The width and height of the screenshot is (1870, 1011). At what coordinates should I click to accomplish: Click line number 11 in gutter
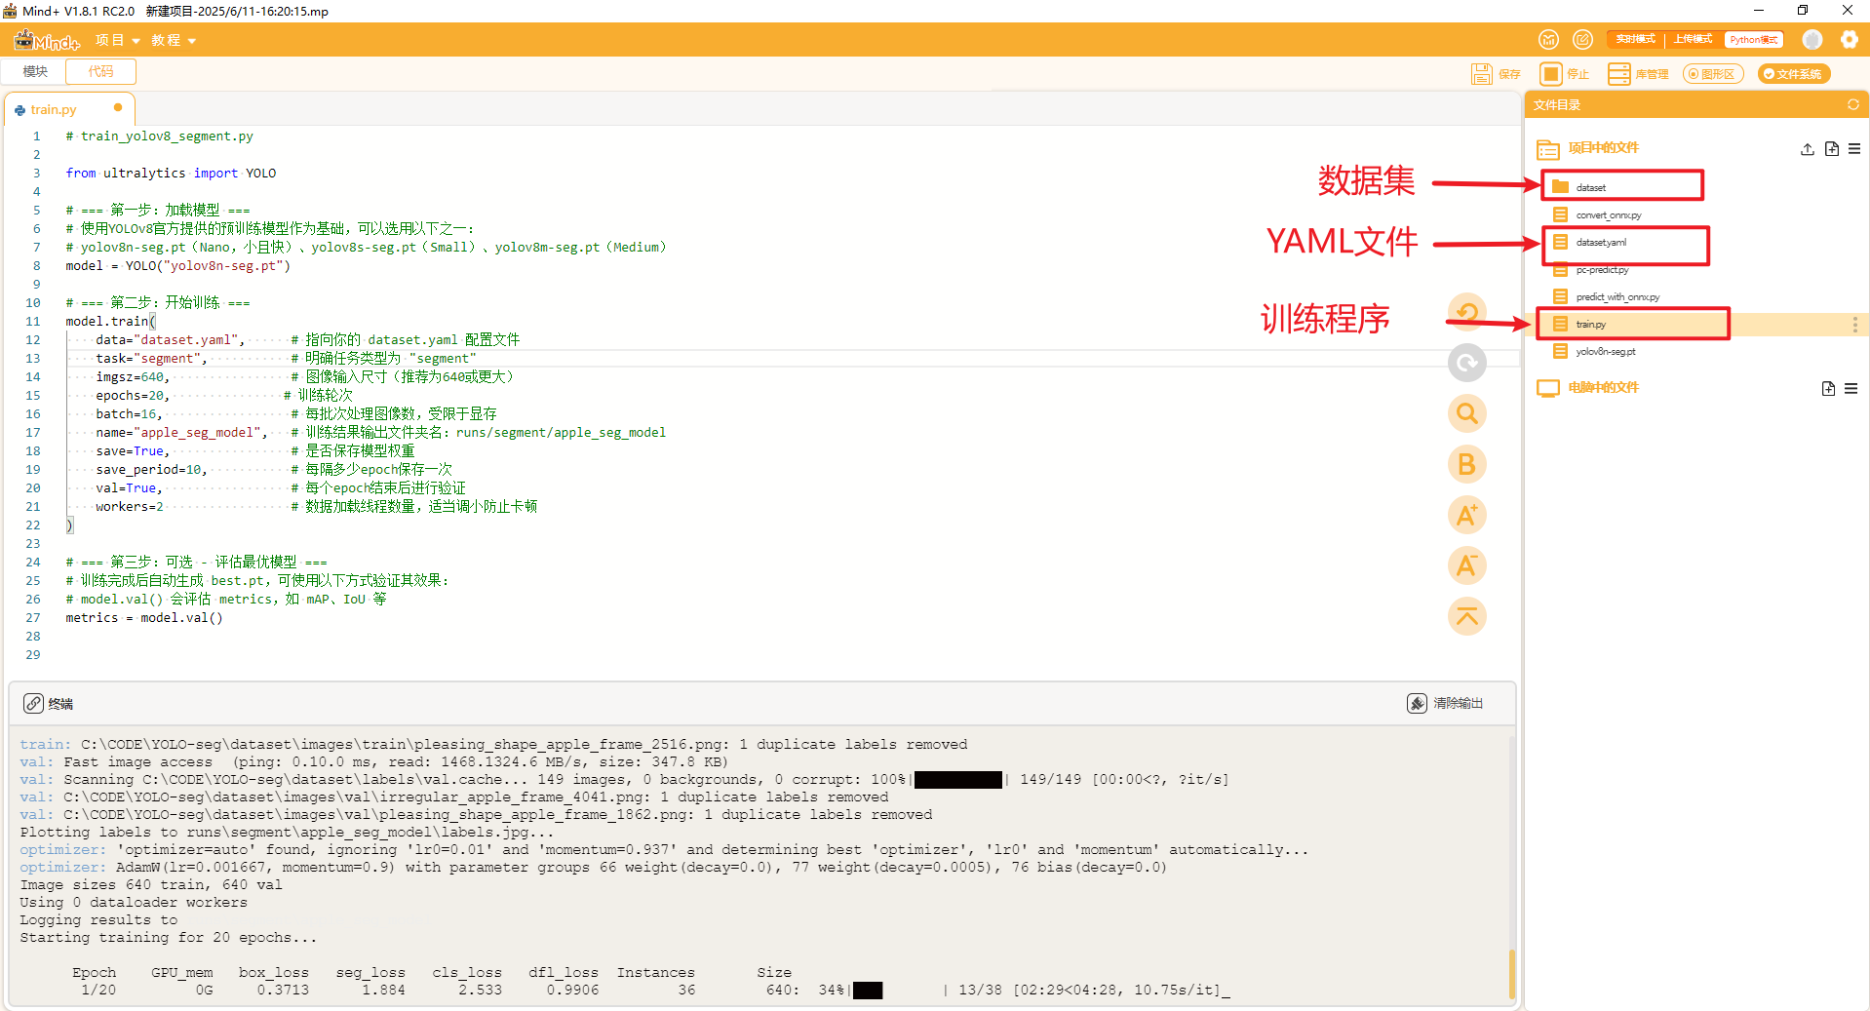coord(33,321)
